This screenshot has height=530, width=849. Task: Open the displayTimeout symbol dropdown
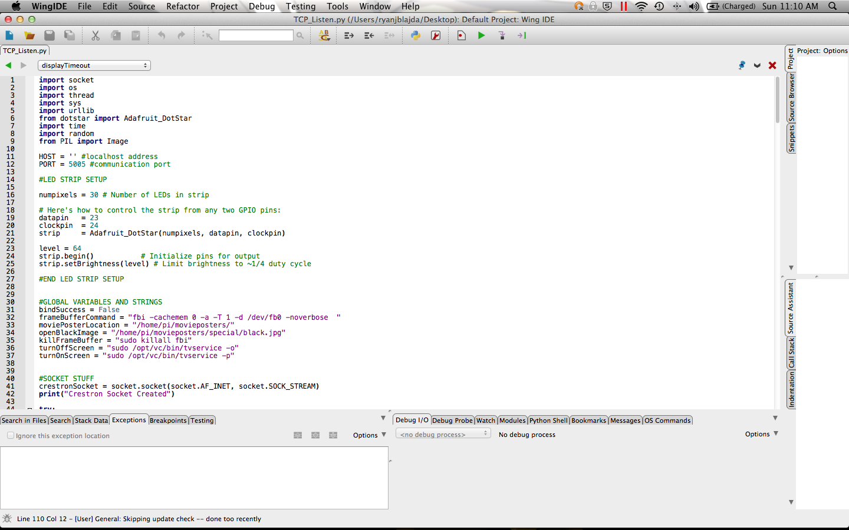(x=94, y=65)
